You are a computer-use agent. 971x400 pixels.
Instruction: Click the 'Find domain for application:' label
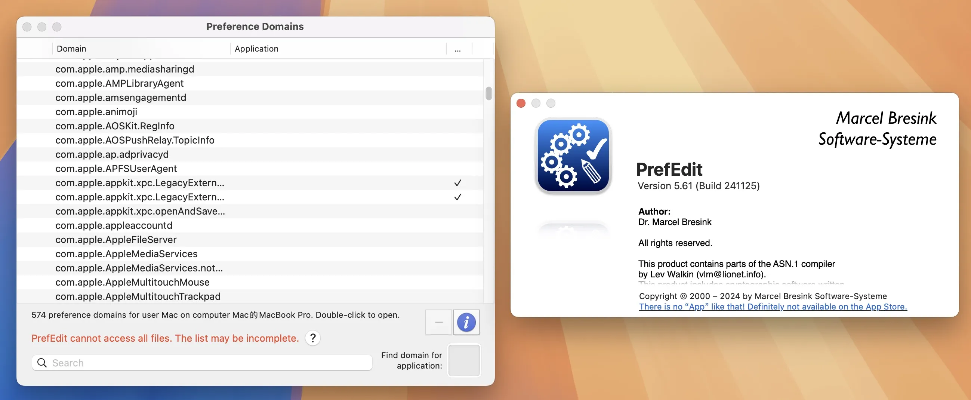coord(411,360)
